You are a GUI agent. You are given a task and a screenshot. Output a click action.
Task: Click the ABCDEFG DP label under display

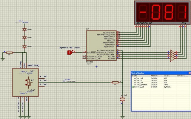pyautogui.click(x=144, y=23)
